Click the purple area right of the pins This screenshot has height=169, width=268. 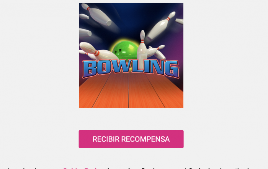point(175,48)
